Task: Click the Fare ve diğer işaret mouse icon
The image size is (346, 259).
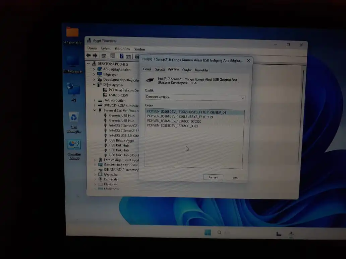Action: coord(100,160)
